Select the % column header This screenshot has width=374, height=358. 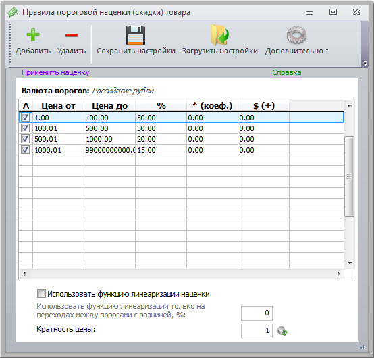click(161, 105)
